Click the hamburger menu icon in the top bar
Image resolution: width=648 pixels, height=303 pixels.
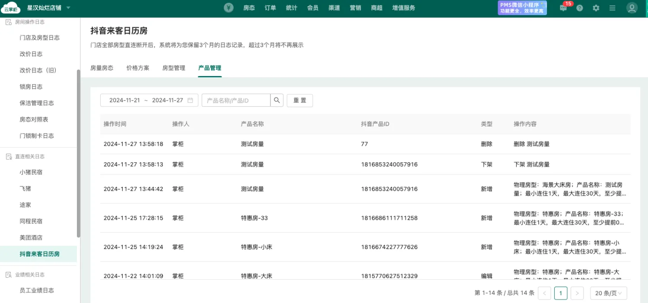click(x=612, y=8)
